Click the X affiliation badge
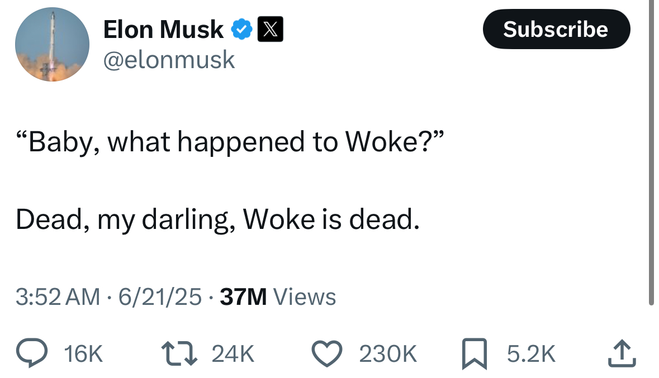Viewport: 659px width, 378px height. tap(270, 30)
